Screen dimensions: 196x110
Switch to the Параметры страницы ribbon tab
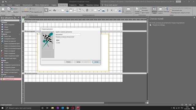[x=92, y=5]
